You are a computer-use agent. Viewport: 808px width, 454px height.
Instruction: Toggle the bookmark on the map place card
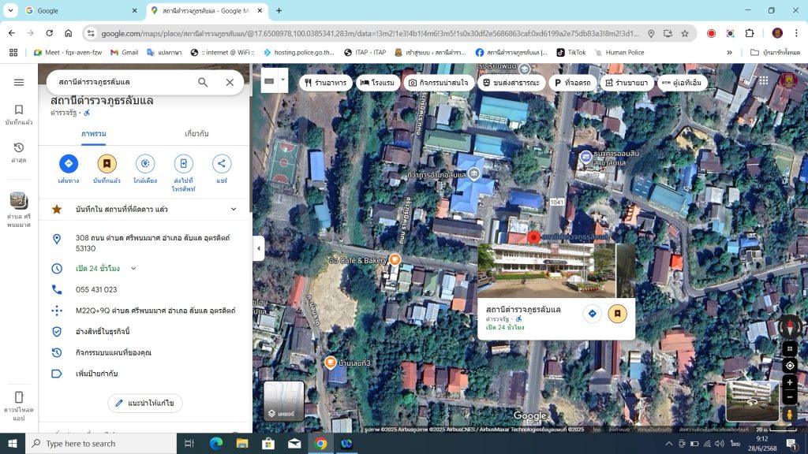point(617,314)
